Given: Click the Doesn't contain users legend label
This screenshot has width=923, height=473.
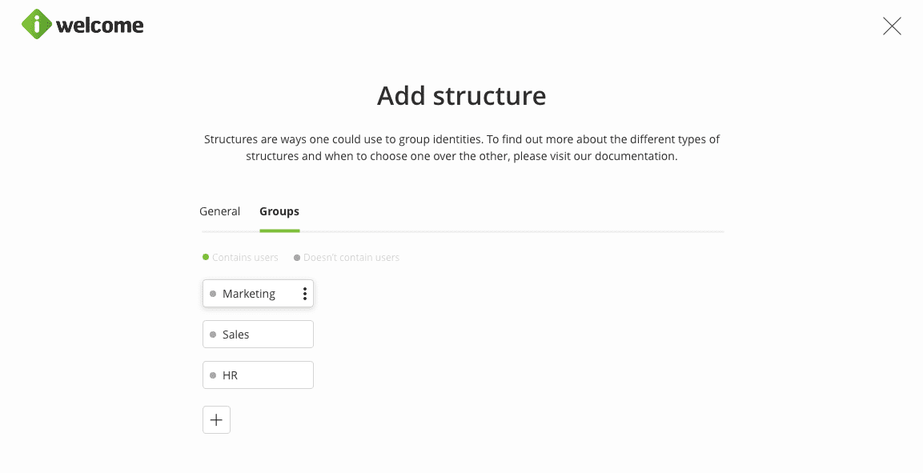Looking at the screenshot, I should point(351,258).
